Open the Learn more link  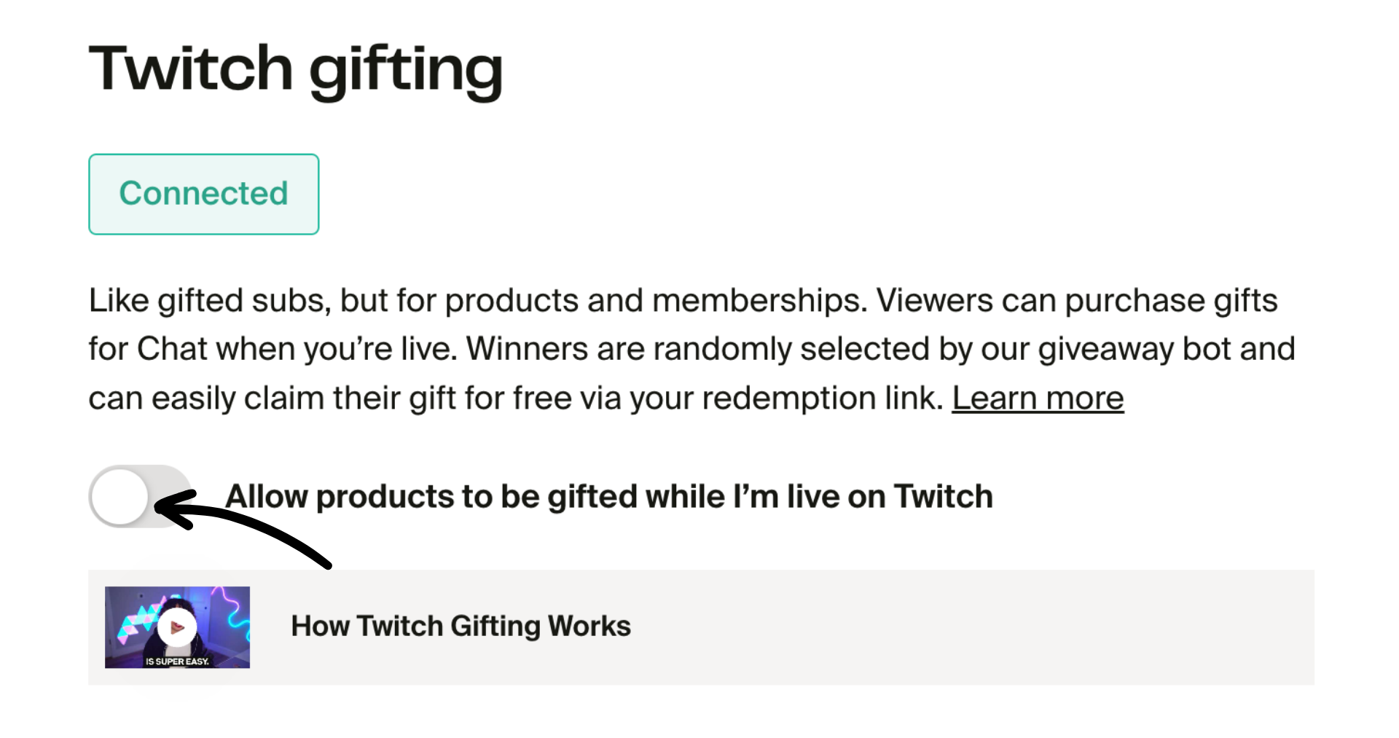click(x=1038, y=398)
